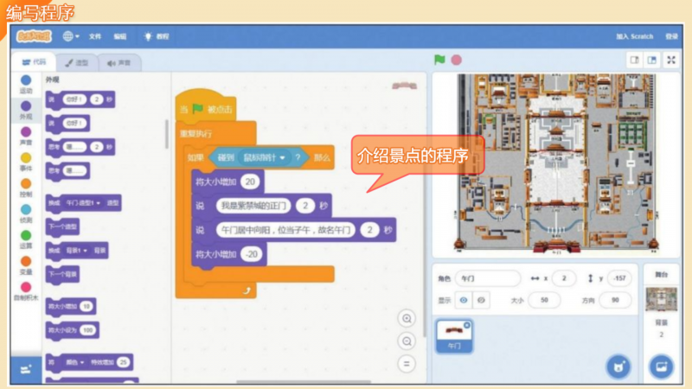The width and height of the screenshot is (692, 389).
Task: Click the sprite 方向 direction field
Action: [x=615, y=300]
